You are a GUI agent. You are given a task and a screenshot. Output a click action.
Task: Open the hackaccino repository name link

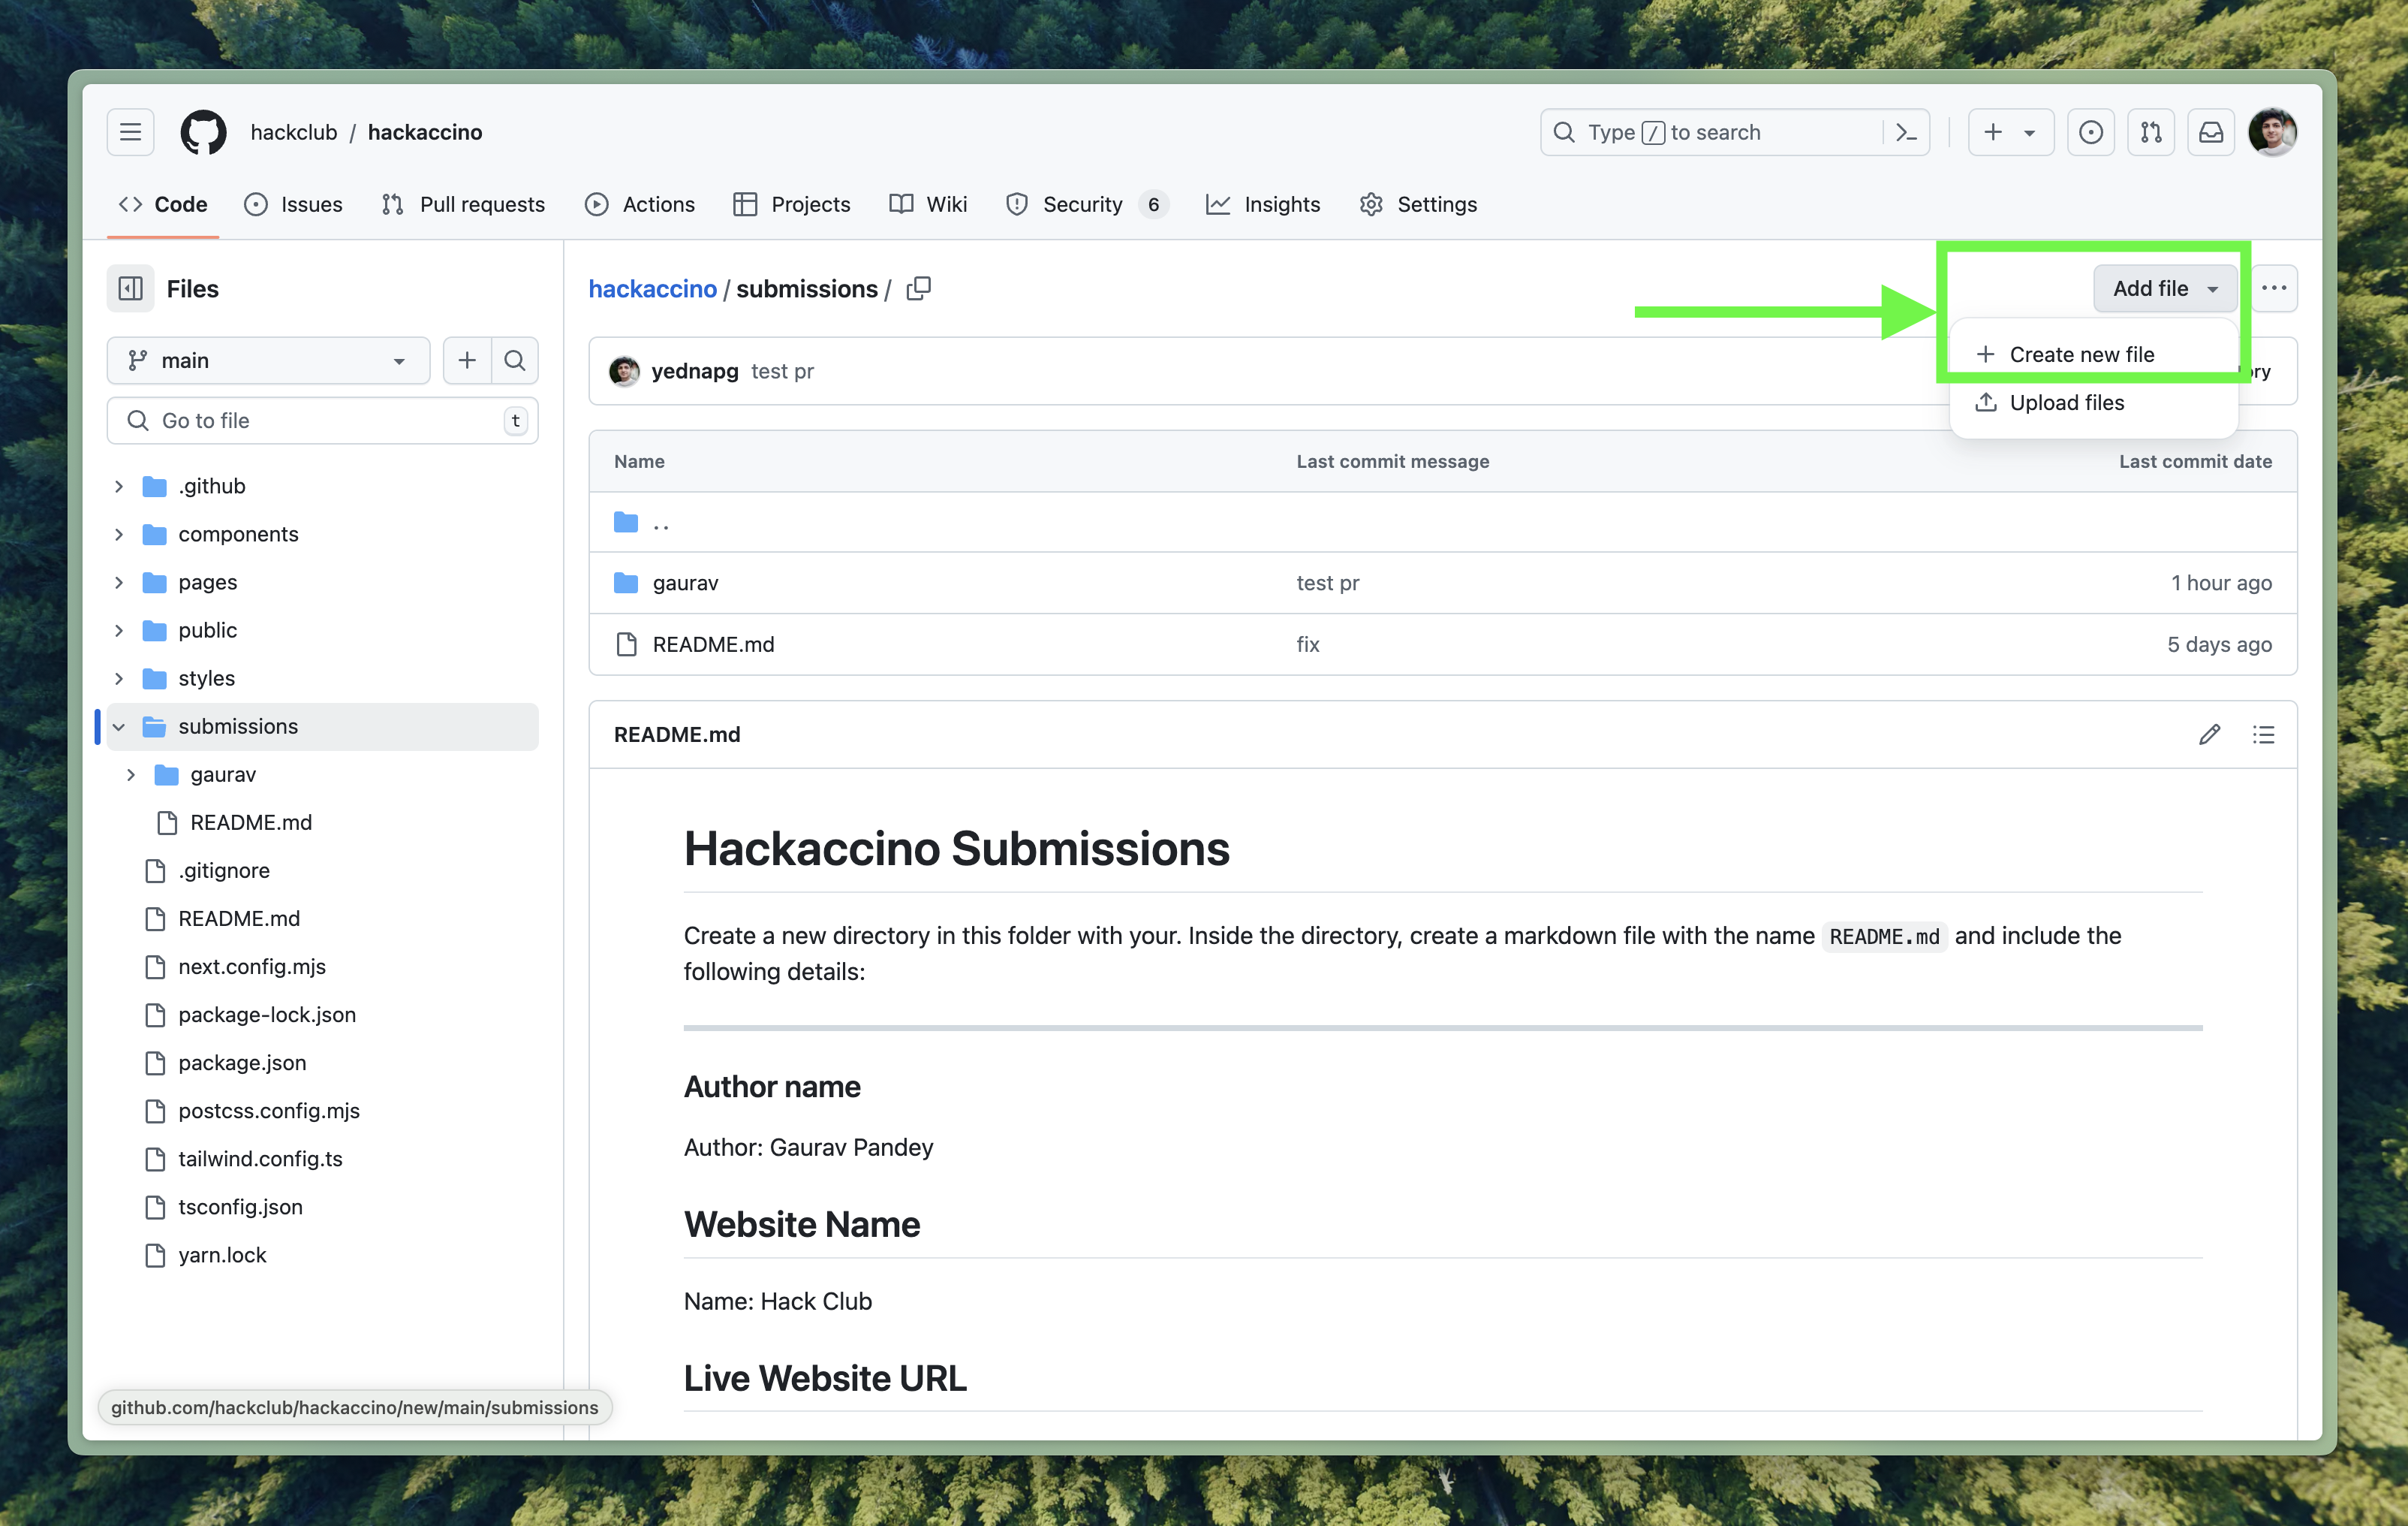point(425,132)
